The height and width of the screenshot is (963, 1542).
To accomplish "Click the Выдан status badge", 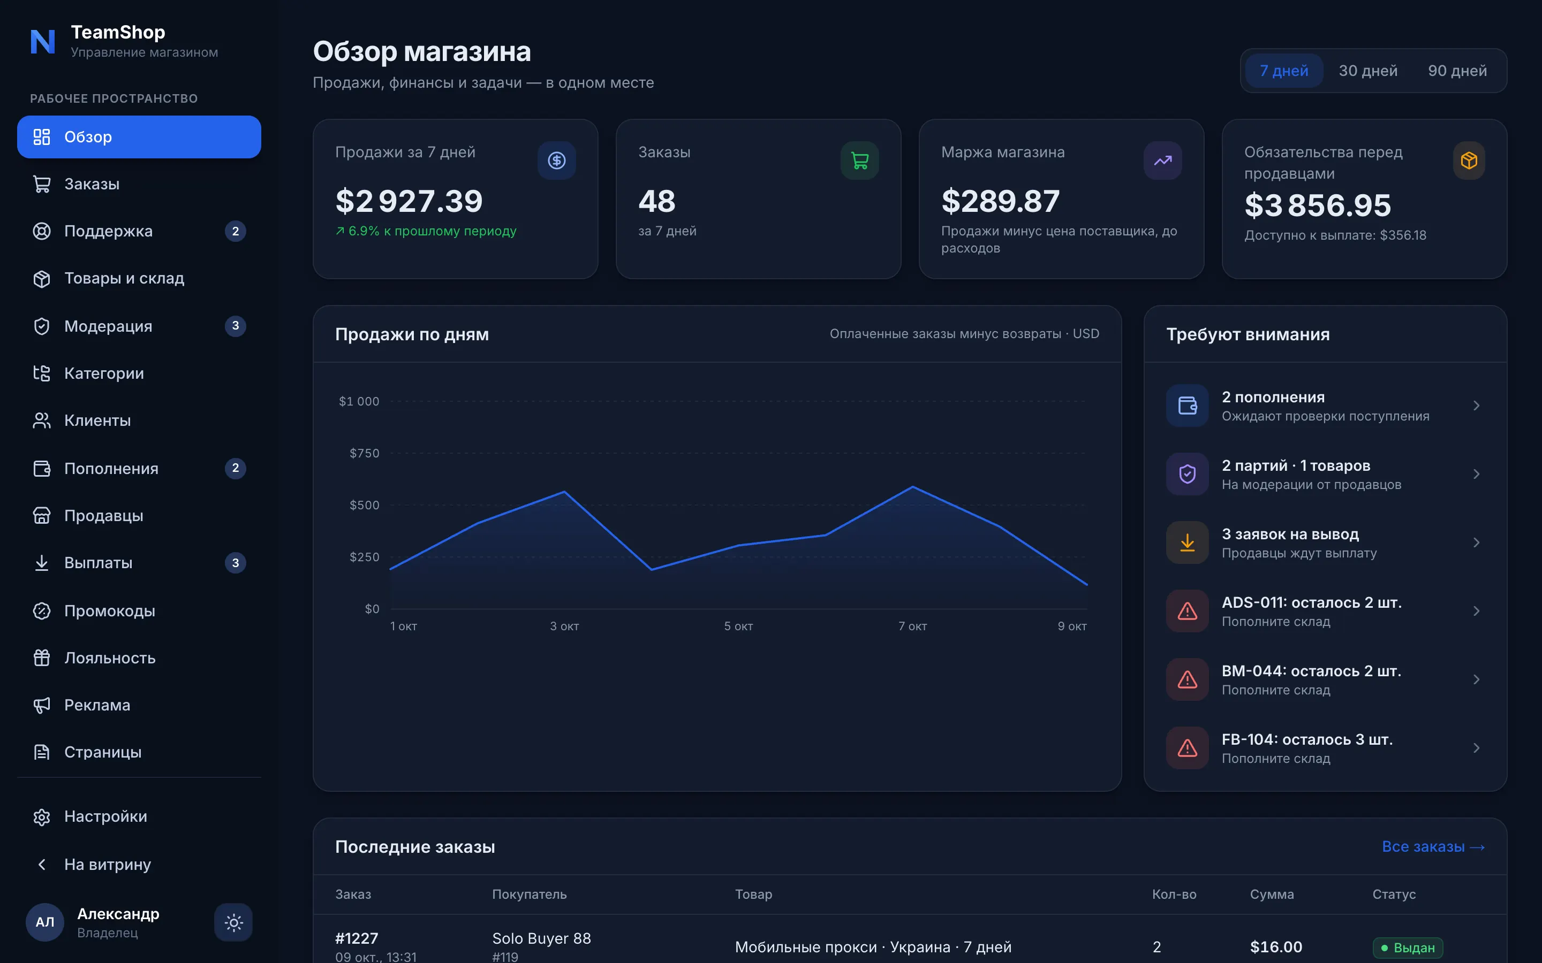I will (x=1408, y=947).
